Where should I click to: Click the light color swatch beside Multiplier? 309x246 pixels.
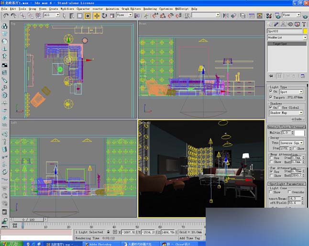click(300, 133)
